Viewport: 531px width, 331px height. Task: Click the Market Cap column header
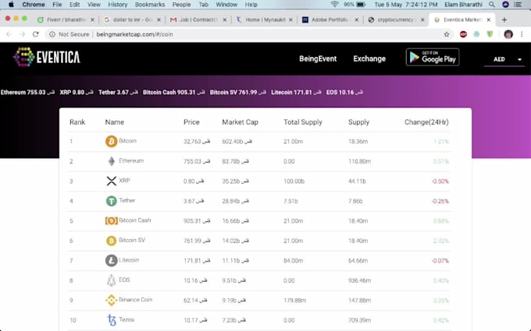tap(238, 122)
